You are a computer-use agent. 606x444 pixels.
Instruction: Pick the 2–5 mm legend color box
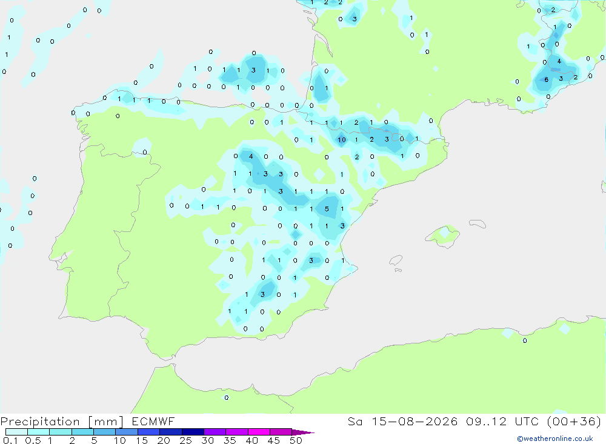click(82, 432)
